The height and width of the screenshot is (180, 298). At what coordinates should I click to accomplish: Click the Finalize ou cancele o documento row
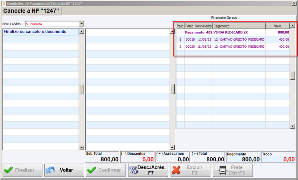(41, 32)
